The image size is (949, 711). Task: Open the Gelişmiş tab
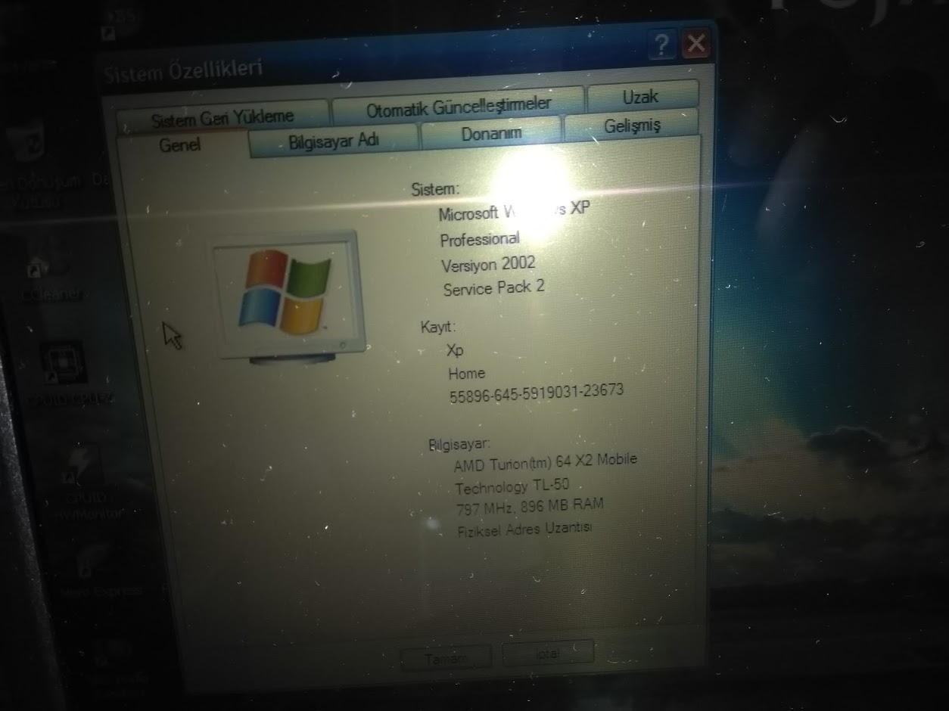pyautogui.click(x=632, y=125)
